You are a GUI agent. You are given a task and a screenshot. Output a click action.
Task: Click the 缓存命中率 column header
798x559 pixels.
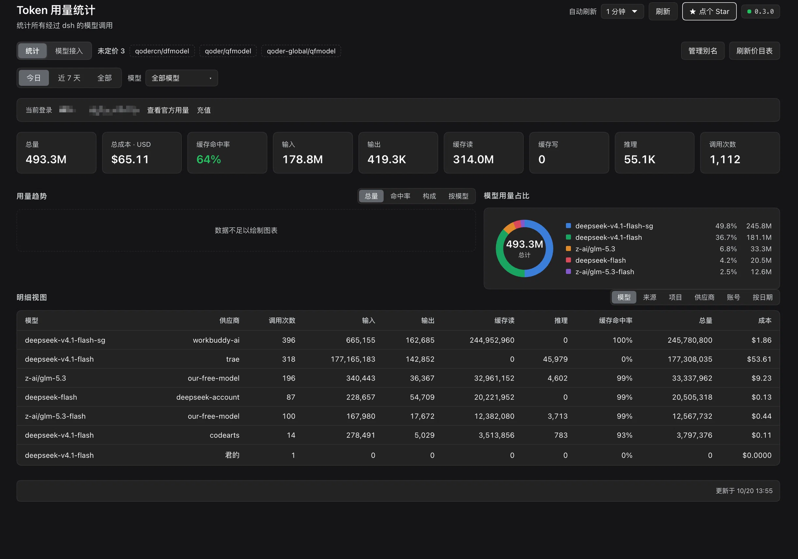(616, 321)
